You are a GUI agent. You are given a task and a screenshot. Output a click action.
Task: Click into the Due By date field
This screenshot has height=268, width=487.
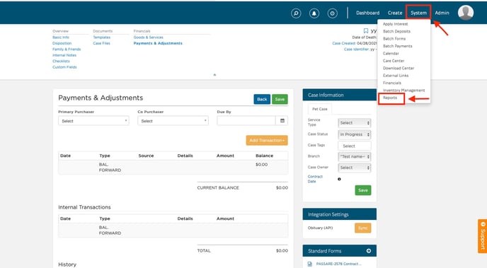(x=246, y=121)
